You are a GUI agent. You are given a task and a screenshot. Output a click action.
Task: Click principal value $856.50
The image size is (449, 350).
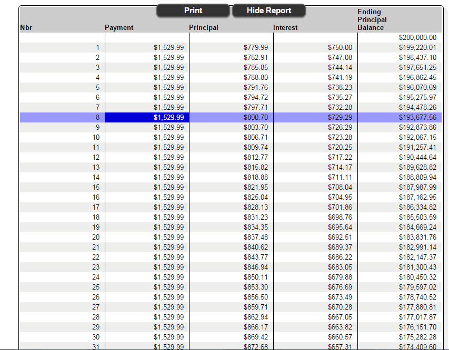click(x=256, y=297)
